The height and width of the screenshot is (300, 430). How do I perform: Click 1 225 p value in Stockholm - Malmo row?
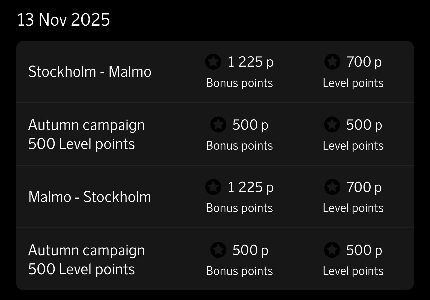tap(251, 62)
